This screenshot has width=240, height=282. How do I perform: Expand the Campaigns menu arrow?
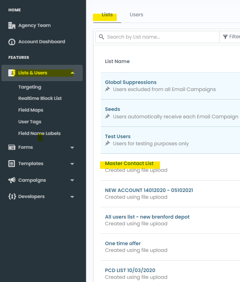[x=72, y=180]
